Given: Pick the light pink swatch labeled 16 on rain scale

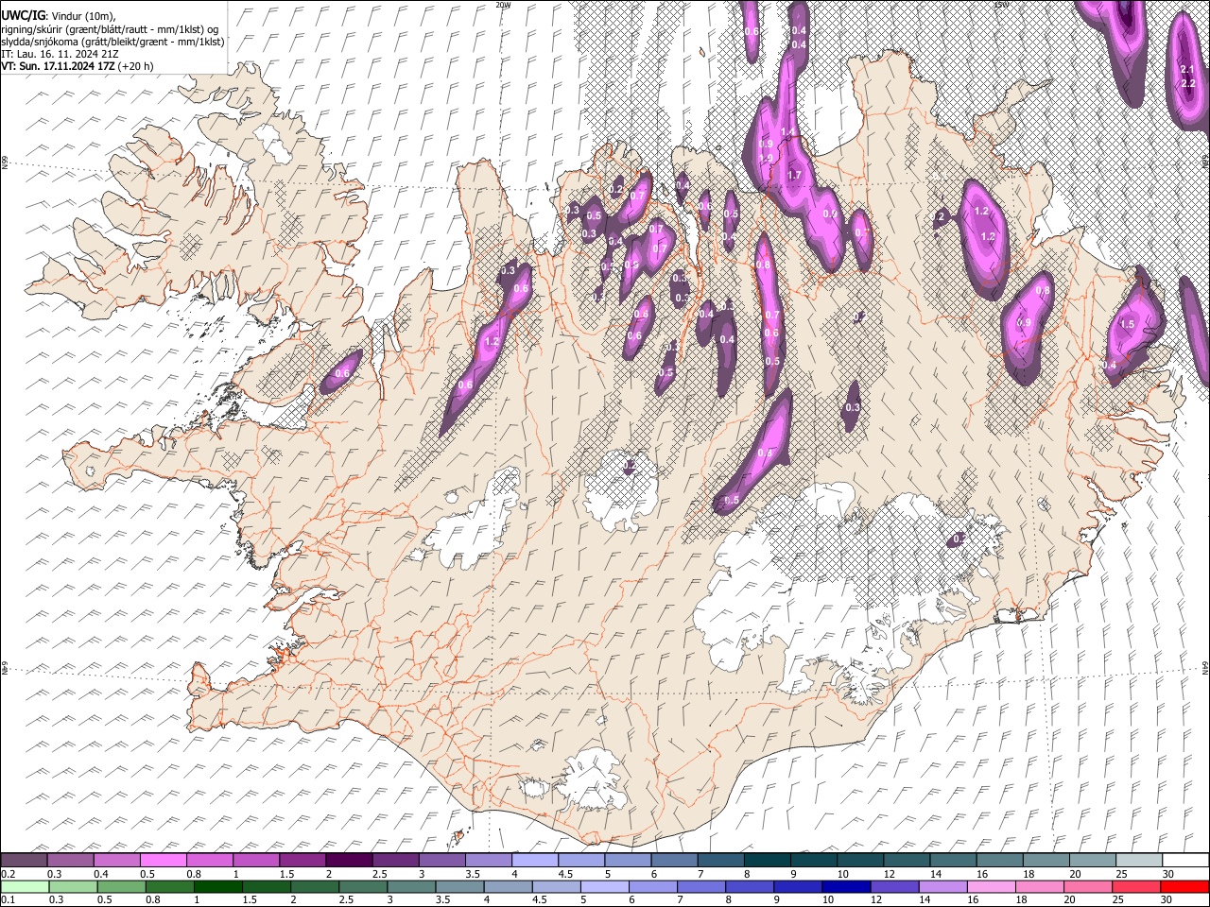Looking at the screenshot, I should point(992,887).
